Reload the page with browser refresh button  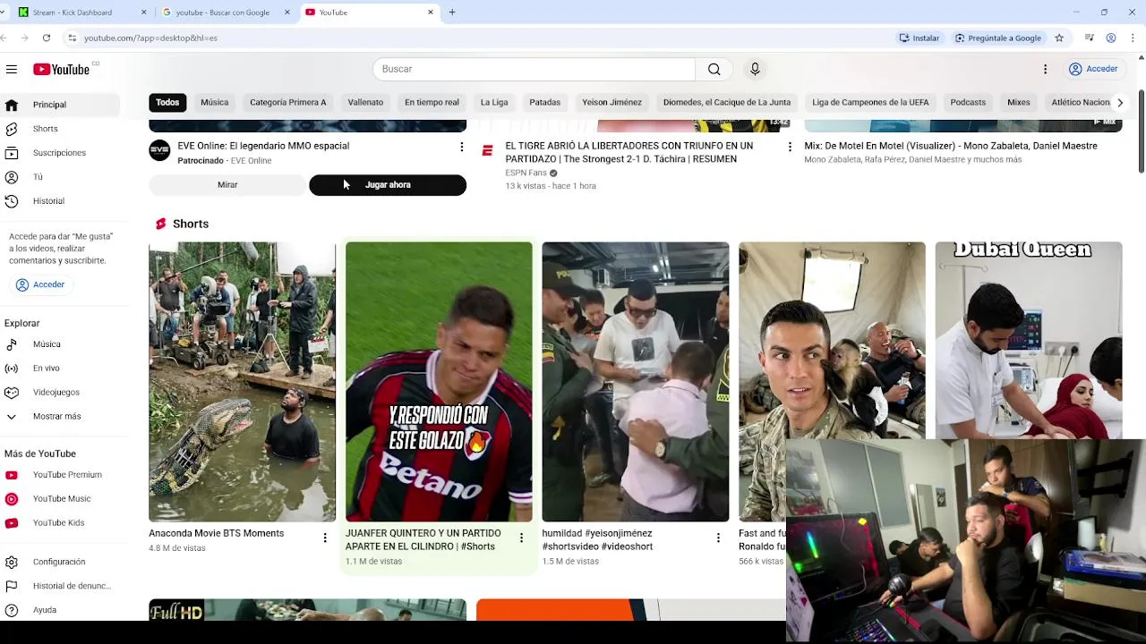[47, 38]
